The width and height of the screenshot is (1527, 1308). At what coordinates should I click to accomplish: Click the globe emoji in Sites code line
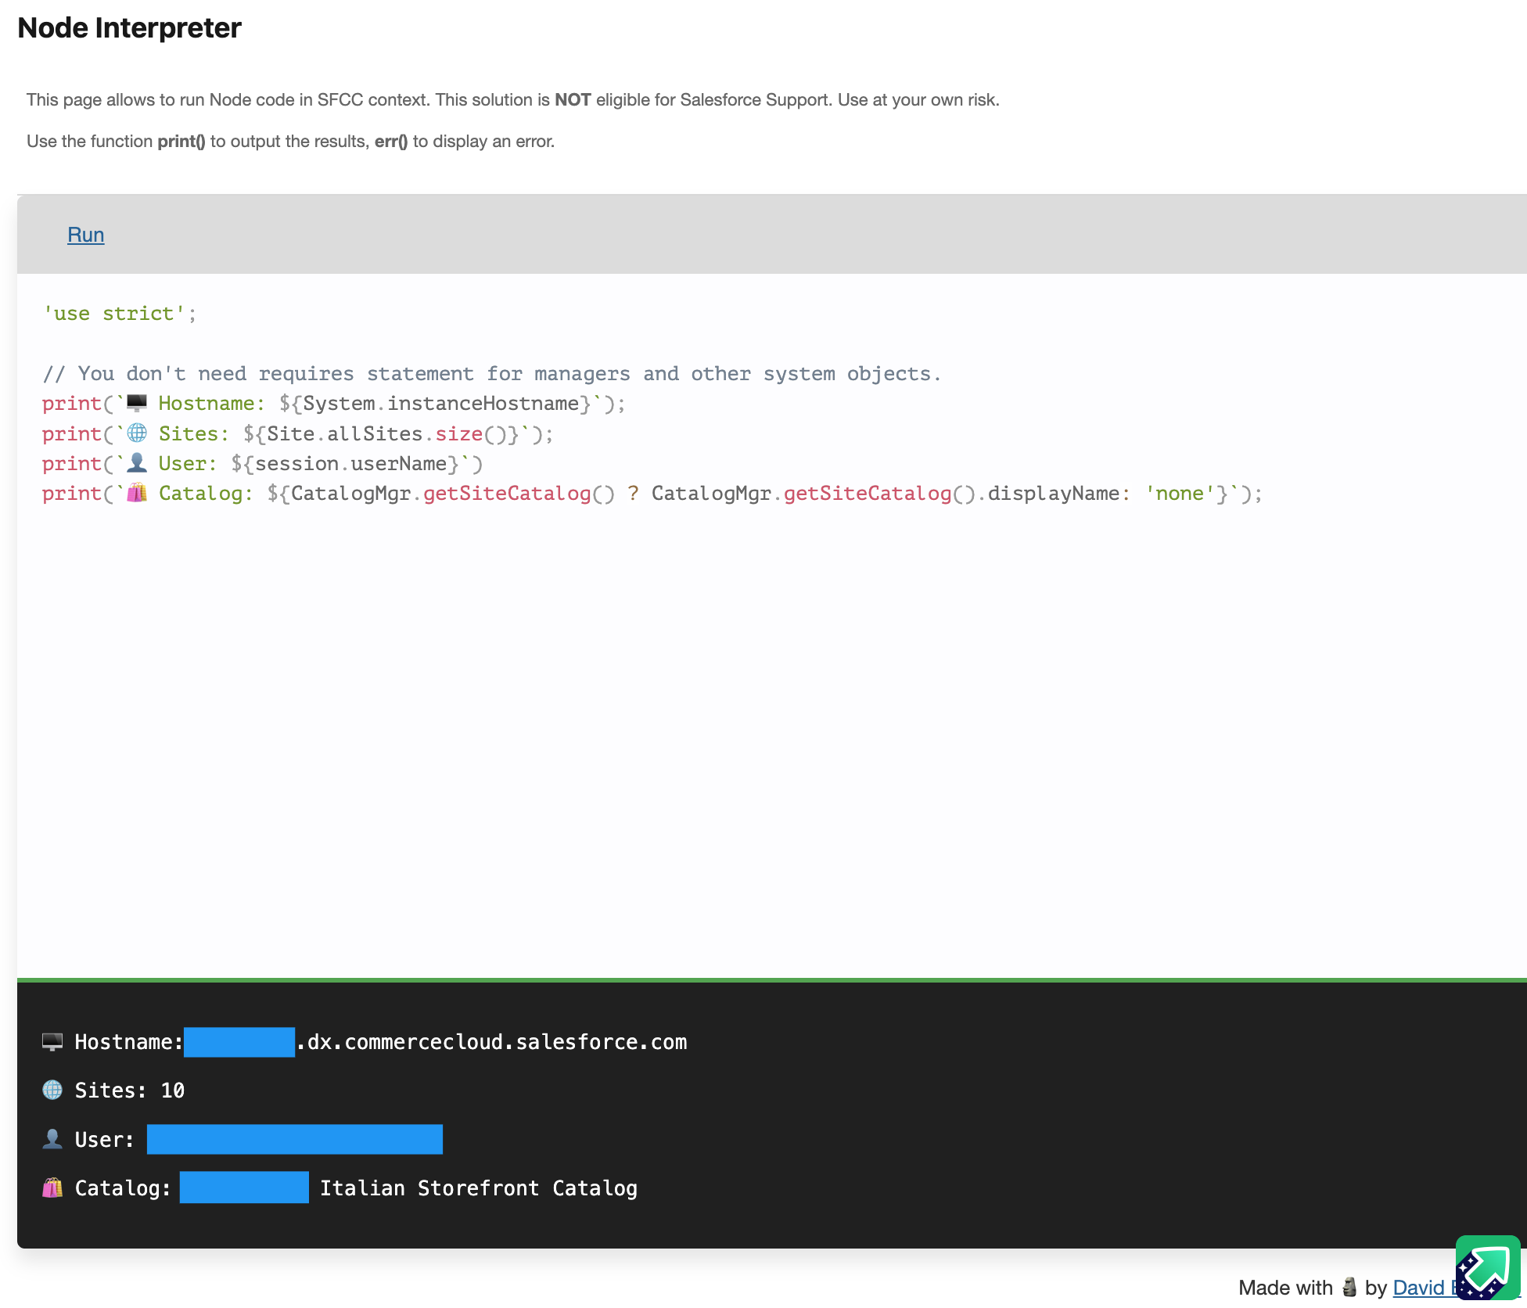[x=137, y=433]
